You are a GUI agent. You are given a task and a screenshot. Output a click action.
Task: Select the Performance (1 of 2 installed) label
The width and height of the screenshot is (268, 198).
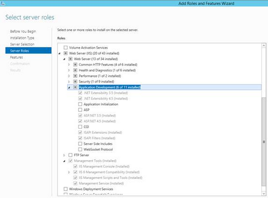[x=100, y=76]
